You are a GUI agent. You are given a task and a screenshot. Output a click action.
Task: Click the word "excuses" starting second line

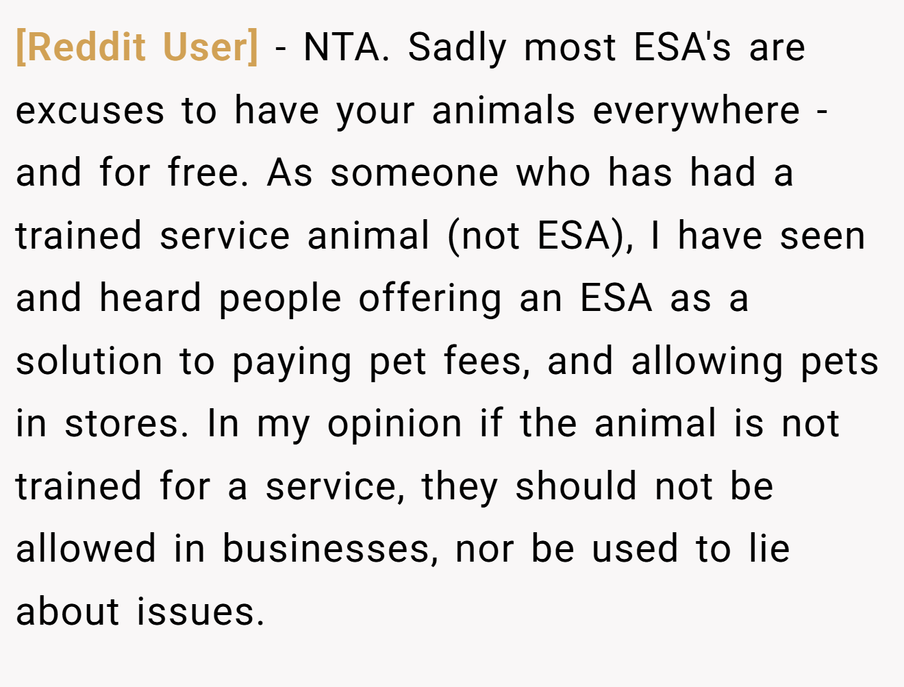click(90, 111)
